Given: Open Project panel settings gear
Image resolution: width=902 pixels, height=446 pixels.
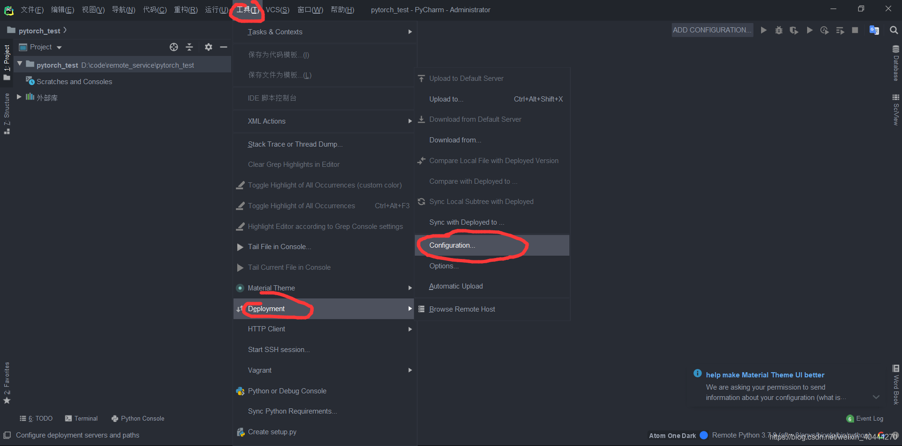Looking at the screenshot, I should (209, 47).
